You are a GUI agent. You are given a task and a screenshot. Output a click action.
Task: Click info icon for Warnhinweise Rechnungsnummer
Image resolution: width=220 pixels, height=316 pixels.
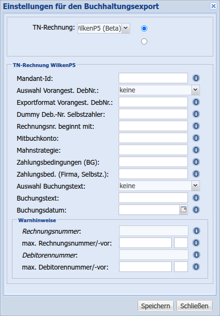pyautogui.click(x=197, y=231)
